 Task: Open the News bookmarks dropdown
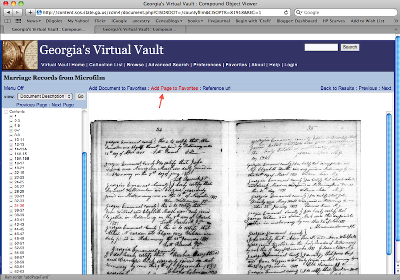click(33, 21)
